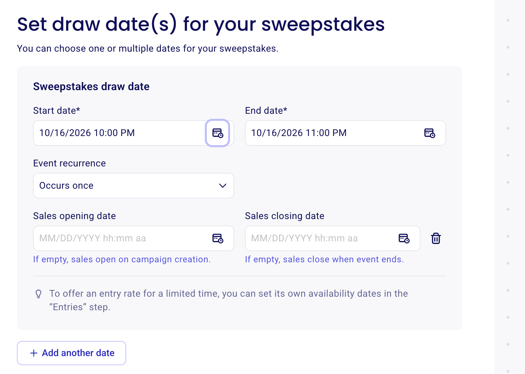Click the 'Event recurrence' label
This screenshot has height=374, width=525.
[x=70, y=163]
